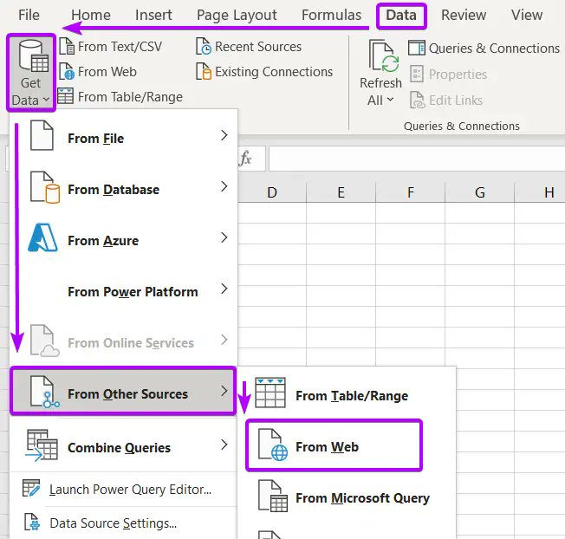Select column E header
This screenshot has width=565, height=539.
click(341, 192)
